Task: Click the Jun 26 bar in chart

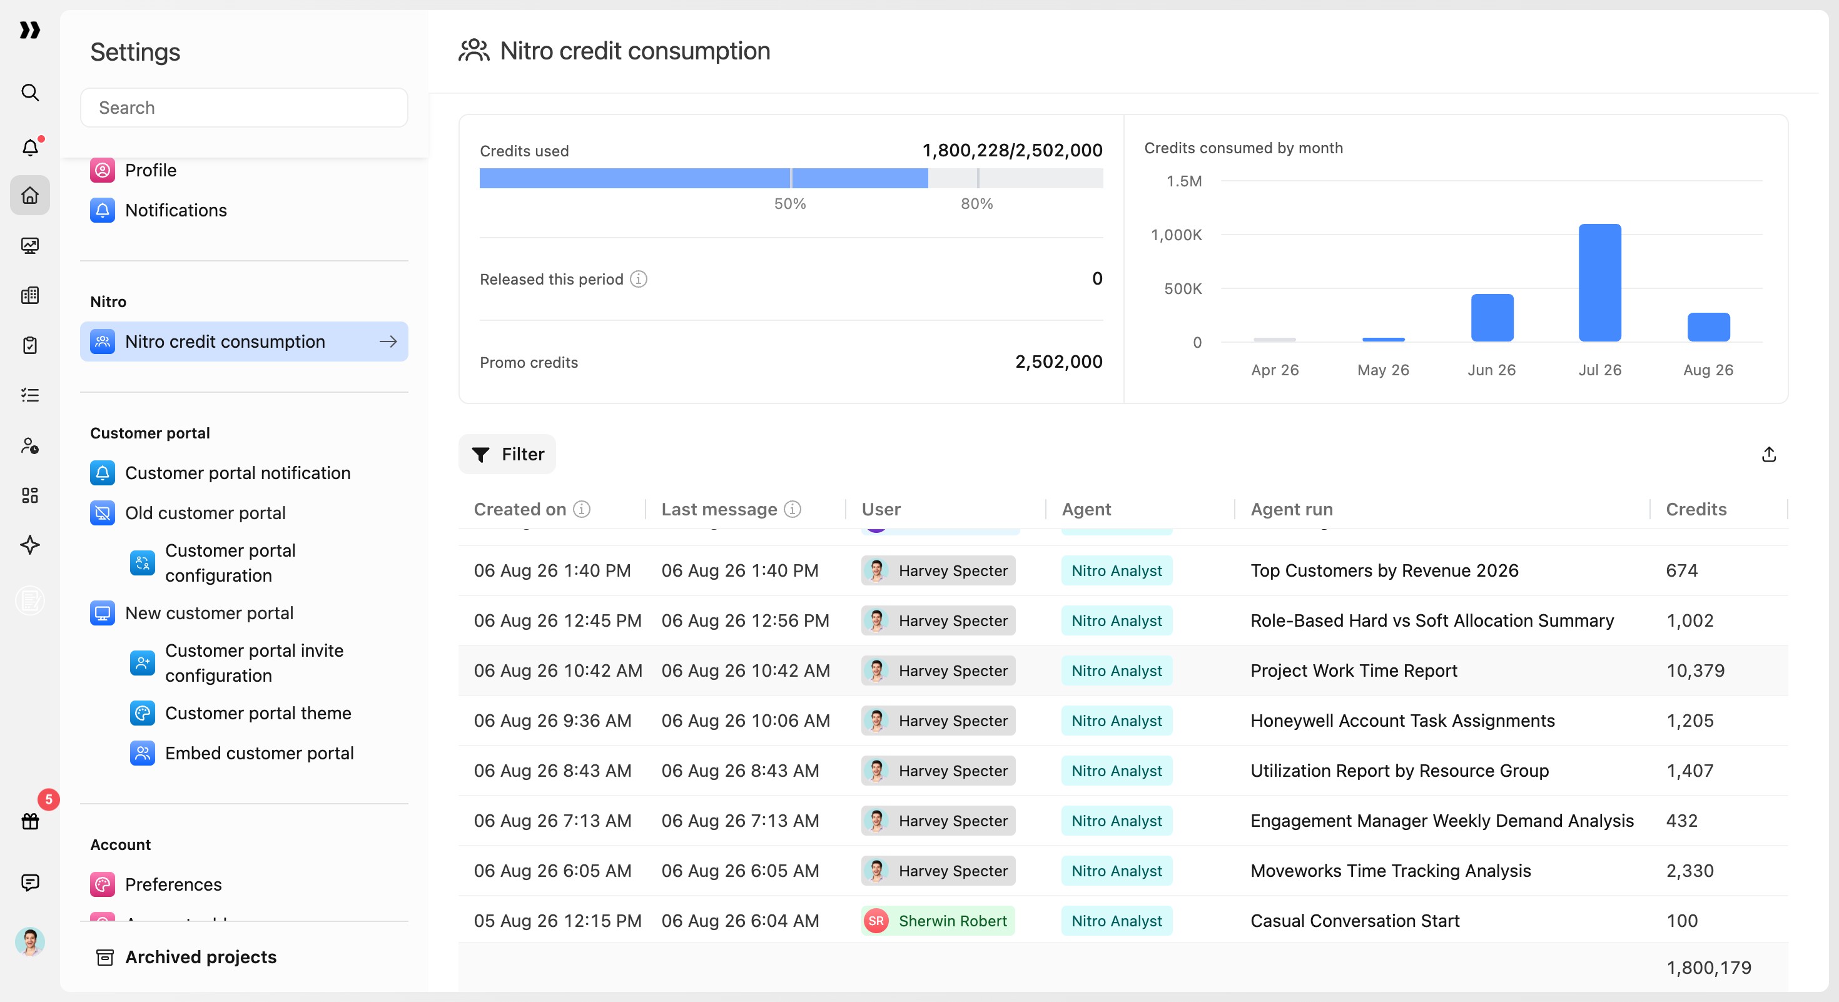Action: click(x=1491, y=318)
